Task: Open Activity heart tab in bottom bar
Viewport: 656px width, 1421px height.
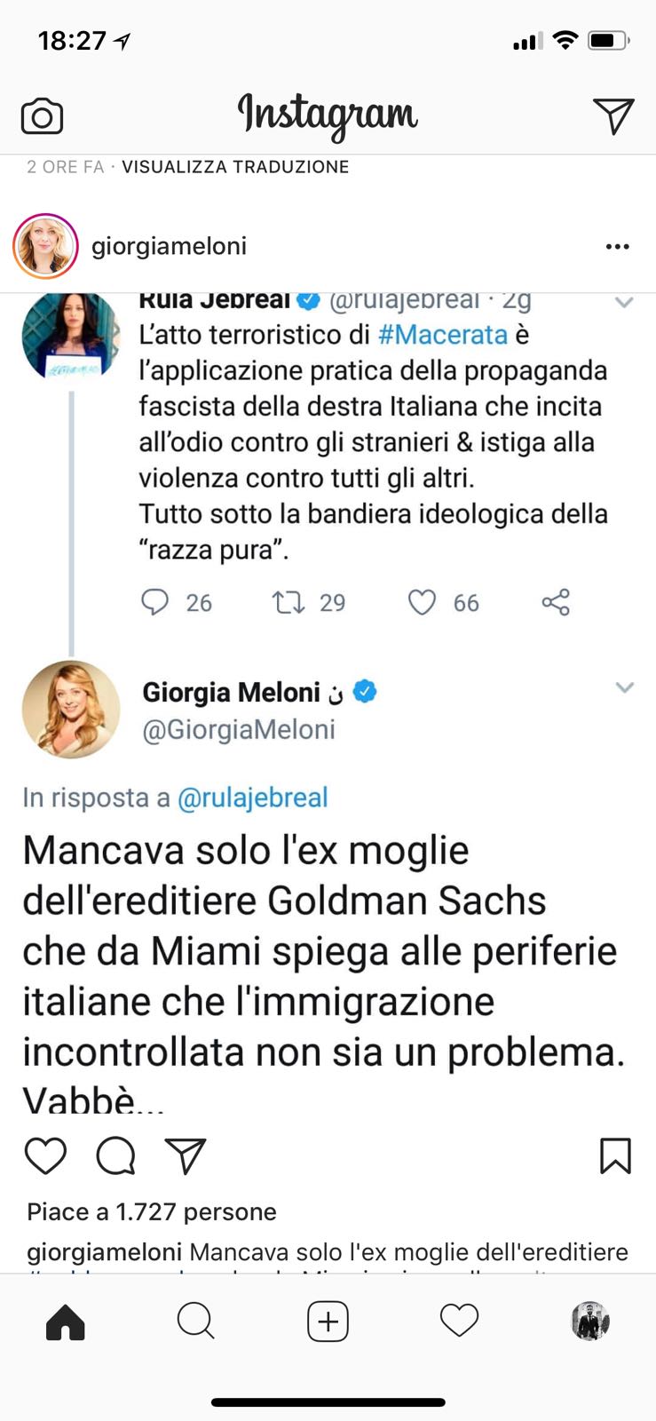Action: [459, 1322]
